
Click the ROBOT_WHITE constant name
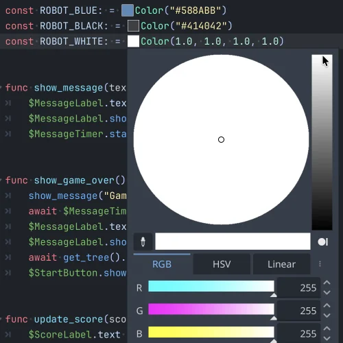coord(71,41)
